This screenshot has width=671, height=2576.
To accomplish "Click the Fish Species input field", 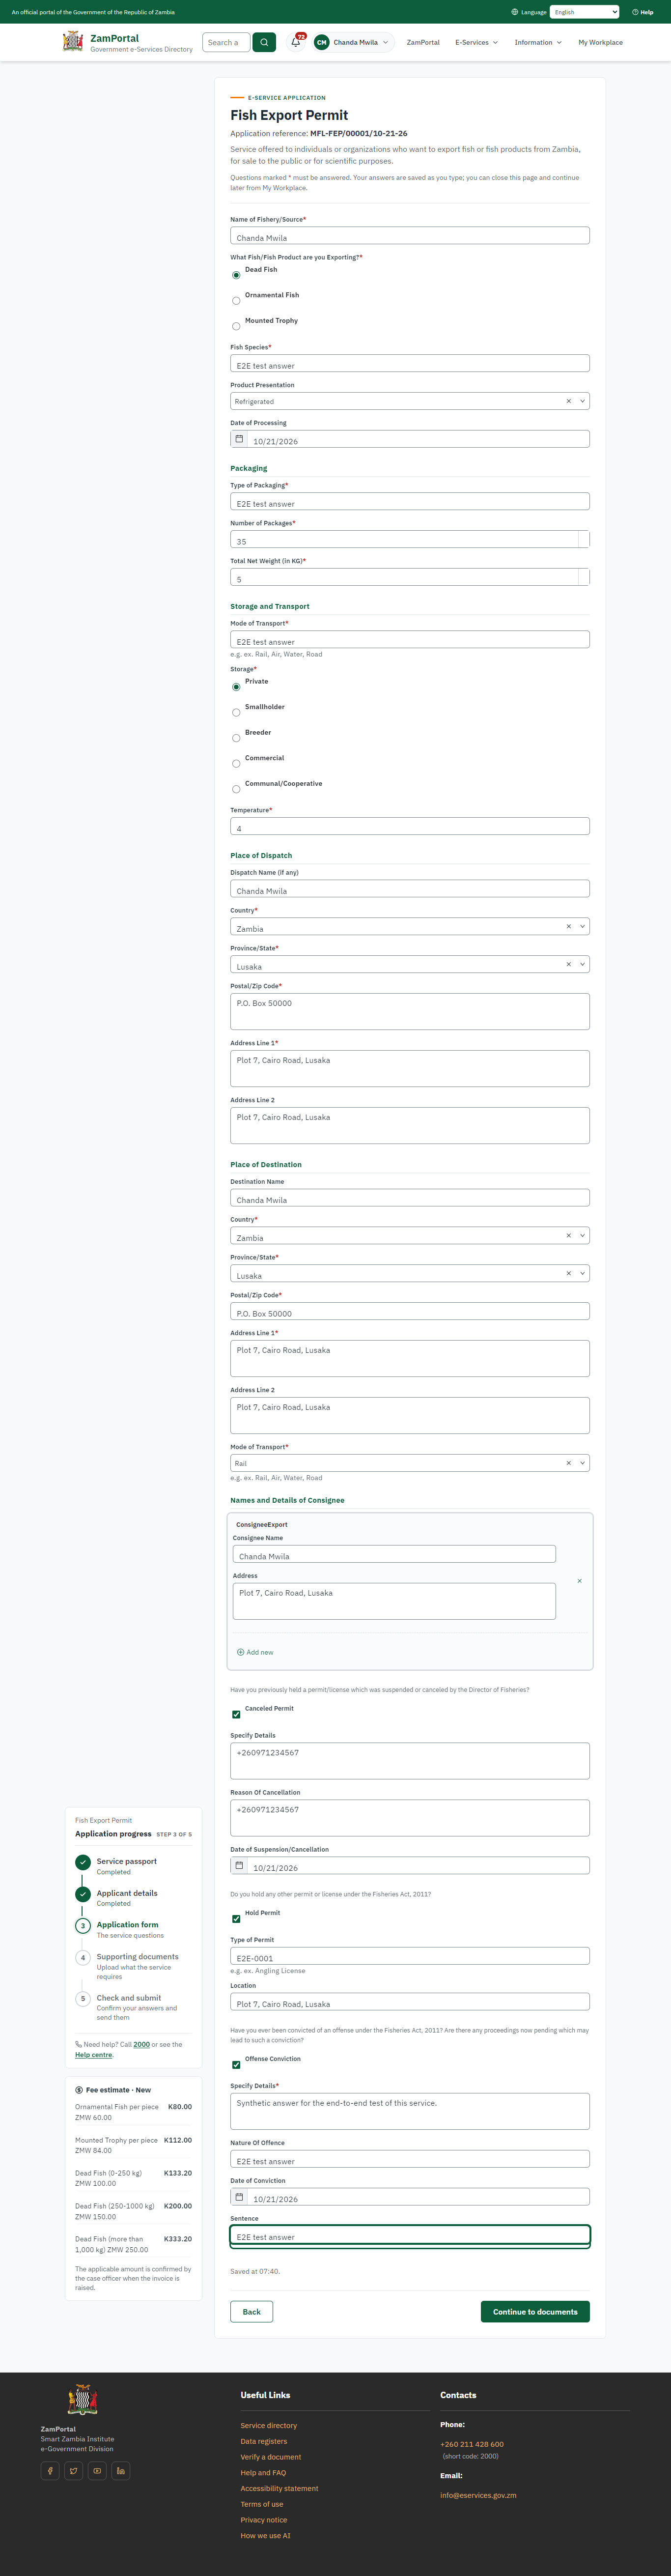I will coord(410,364).
